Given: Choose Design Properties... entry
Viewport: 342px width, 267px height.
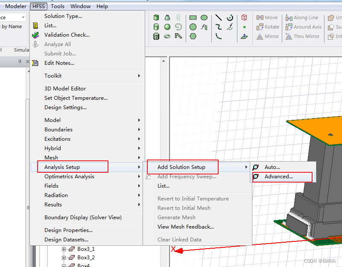Looking at the screenshot, I should coord(88,230).
